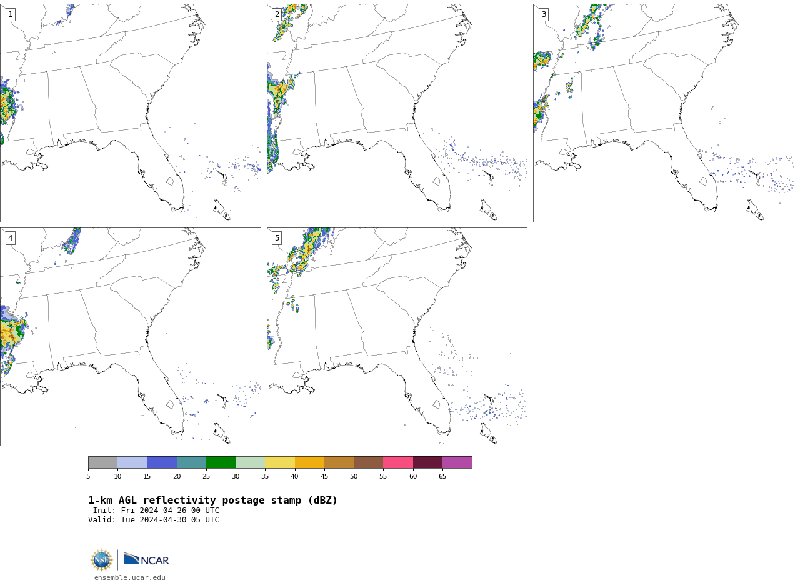This screenshot has height=585, width=800.
Task: Open ensemble member 1 reflectivity map
Action: coord(130,113)
